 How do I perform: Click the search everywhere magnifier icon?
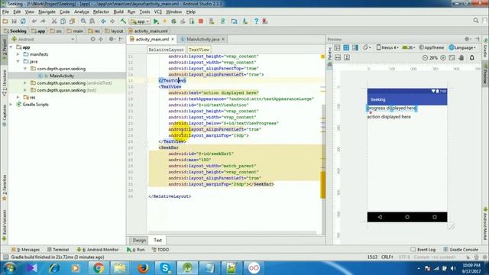tap(476, 21)
